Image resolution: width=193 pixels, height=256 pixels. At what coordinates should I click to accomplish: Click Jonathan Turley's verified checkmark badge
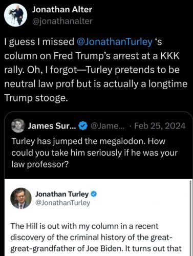coord(94,194)
